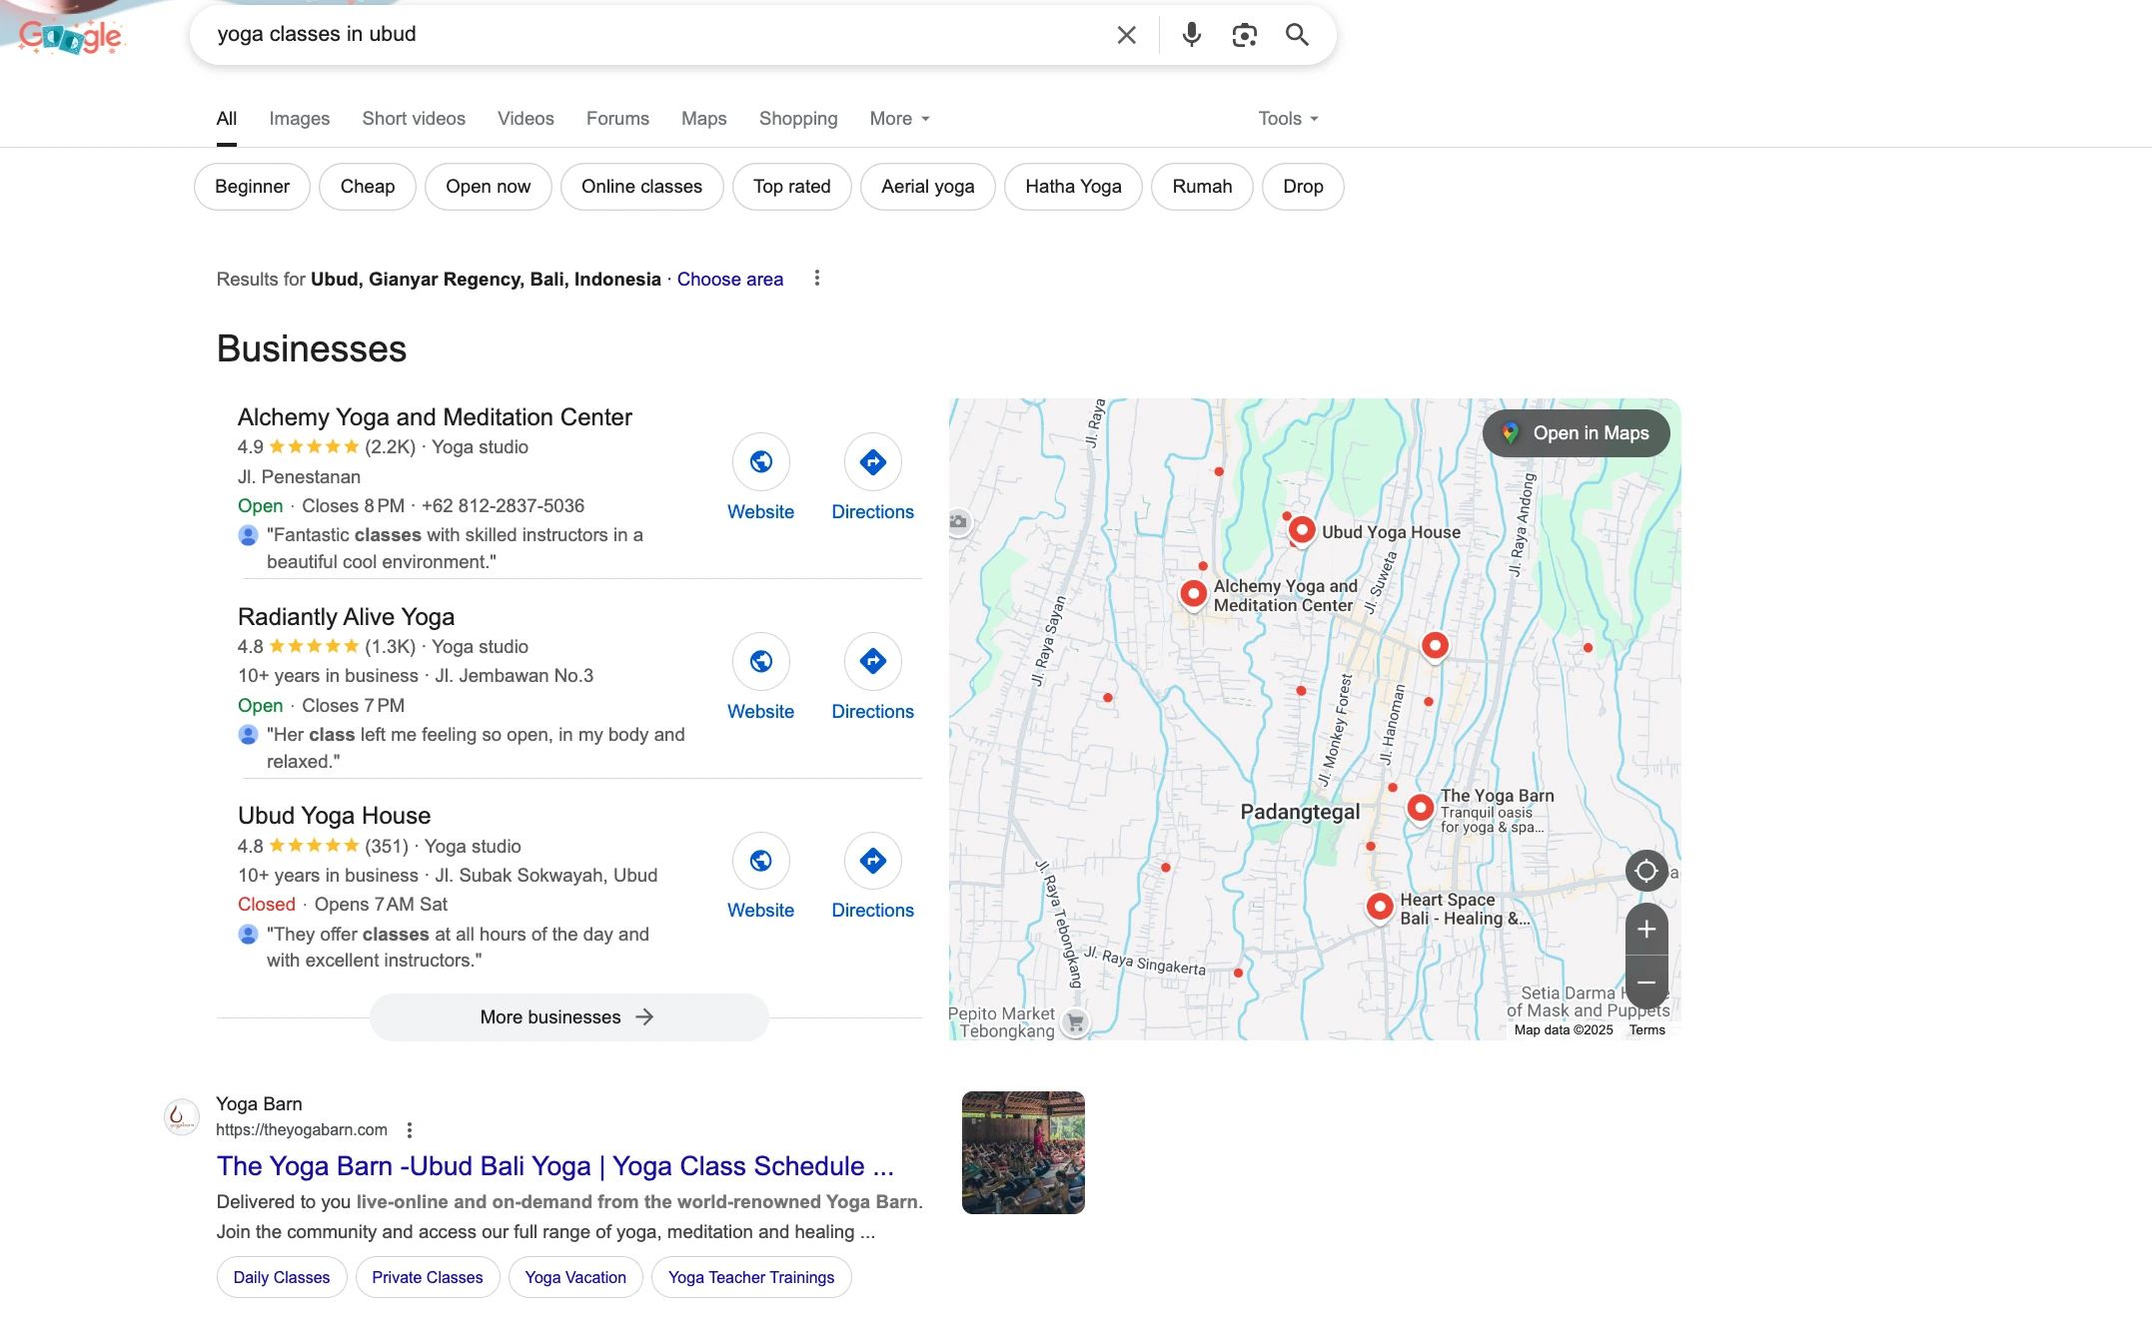
Task: Open the Yoga Vacation sitelink
Action: click(575, 1277)
